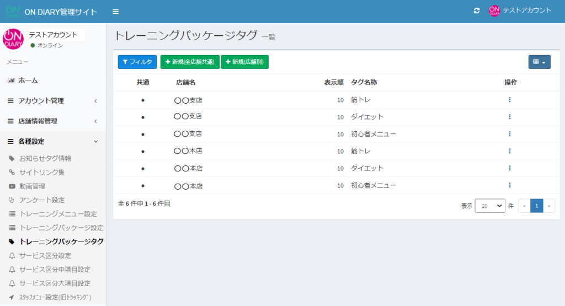Click the ON DIARY logo in header
The width and height of the screenshot is (565, 306).
point(13,12)
